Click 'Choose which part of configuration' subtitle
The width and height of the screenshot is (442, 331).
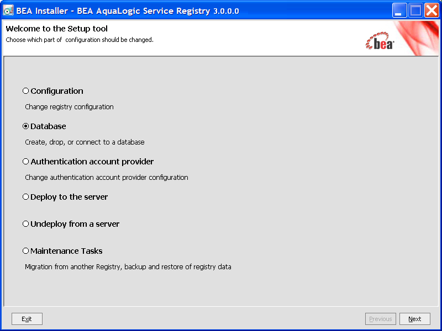tap(80, 40)
